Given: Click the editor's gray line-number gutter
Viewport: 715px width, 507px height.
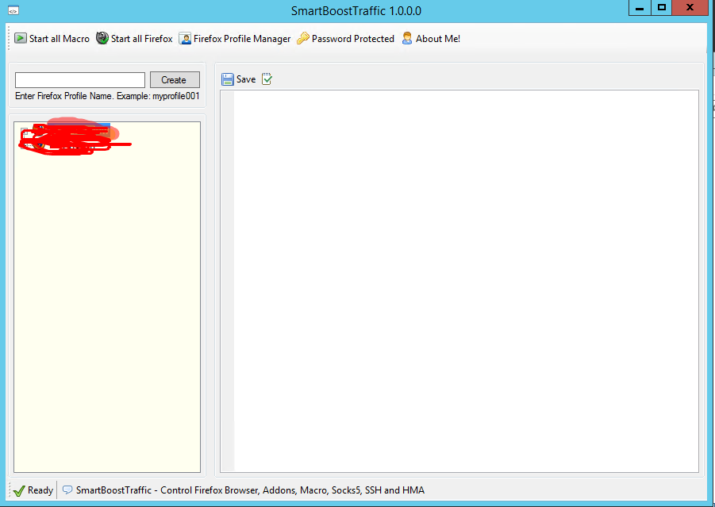Looking at the screenshot, I should [228, 282].
